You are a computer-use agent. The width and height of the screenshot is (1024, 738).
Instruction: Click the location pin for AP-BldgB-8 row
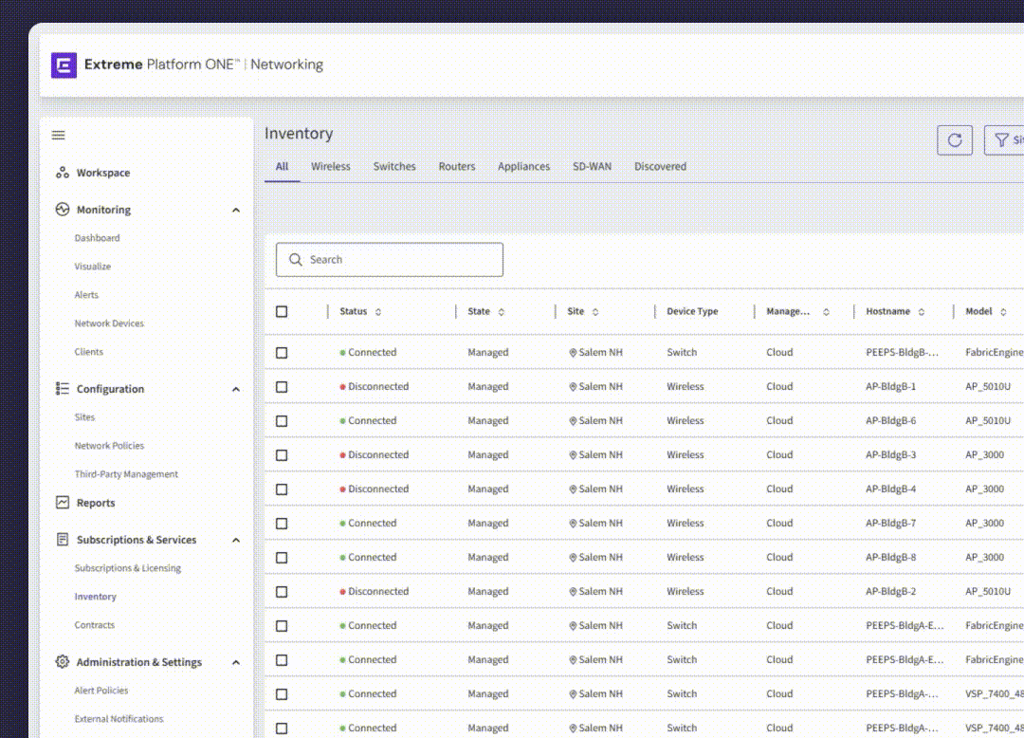pos(573,557)
